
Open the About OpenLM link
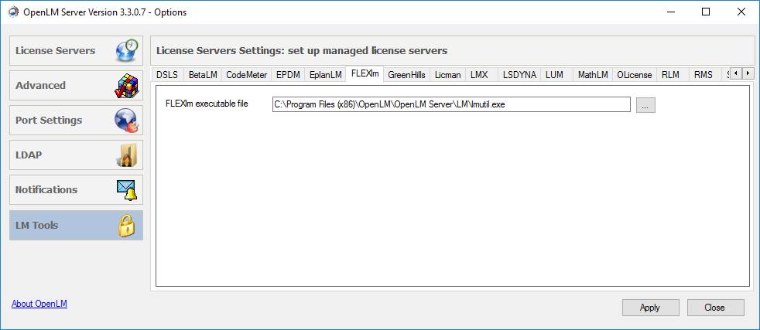[39, 304]
